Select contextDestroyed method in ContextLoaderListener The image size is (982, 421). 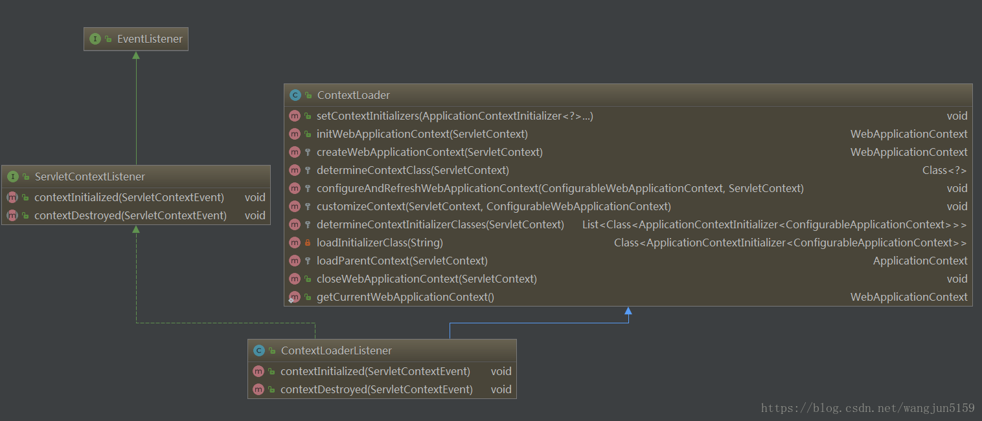point(382,389)
